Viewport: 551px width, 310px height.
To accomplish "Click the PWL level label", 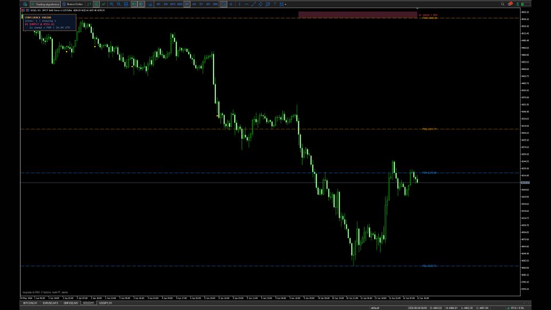I will [429, 129].
